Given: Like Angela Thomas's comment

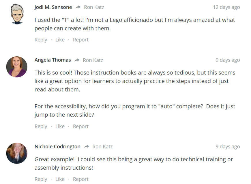Looking at the screenshot, I should [60, 126].
